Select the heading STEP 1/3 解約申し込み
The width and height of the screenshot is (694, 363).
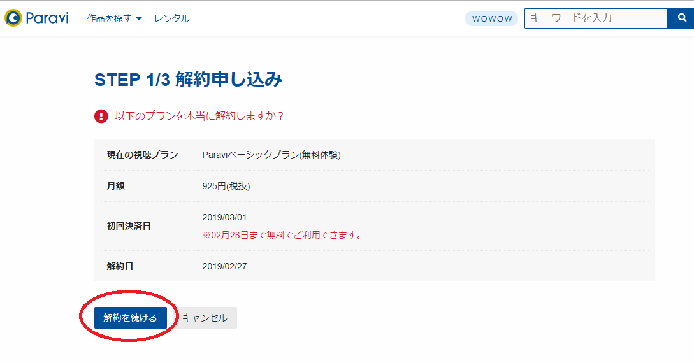tap(188, 80)
